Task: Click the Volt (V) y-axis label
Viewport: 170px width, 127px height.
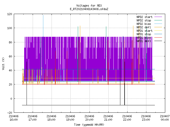Action: pyautogui.click(x=3, y=63)
